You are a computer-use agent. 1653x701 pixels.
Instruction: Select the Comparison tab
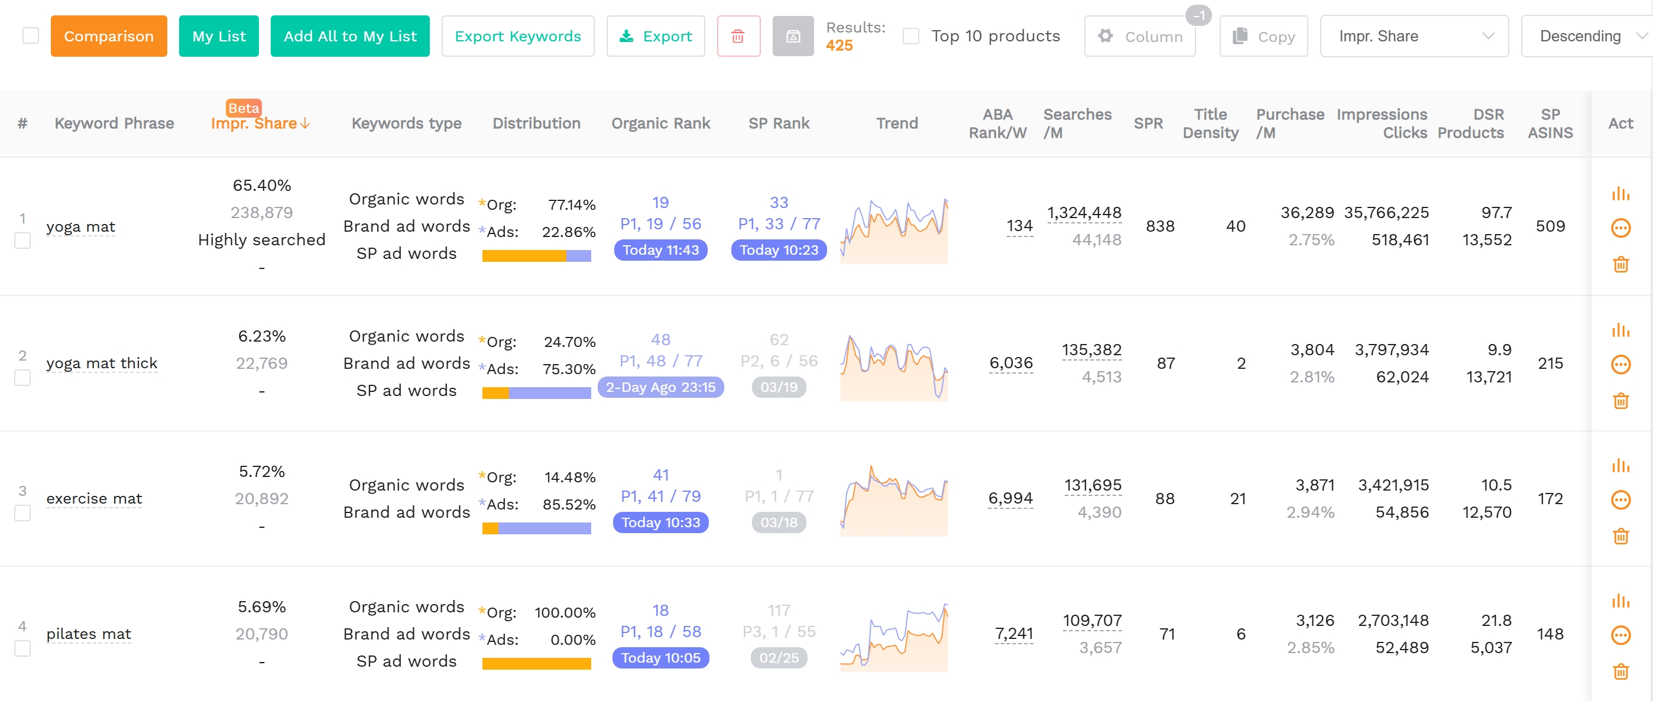108,36
